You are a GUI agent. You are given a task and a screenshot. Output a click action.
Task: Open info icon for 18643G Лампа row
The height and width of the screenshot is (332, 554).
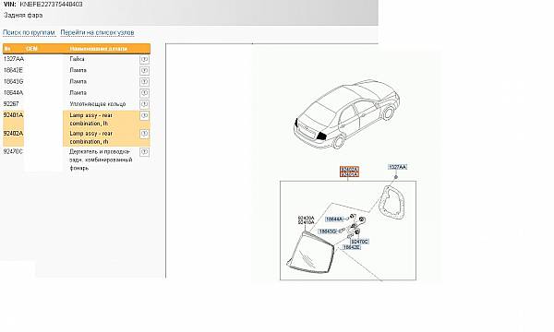pyautogui.click(x=144, y=82)
